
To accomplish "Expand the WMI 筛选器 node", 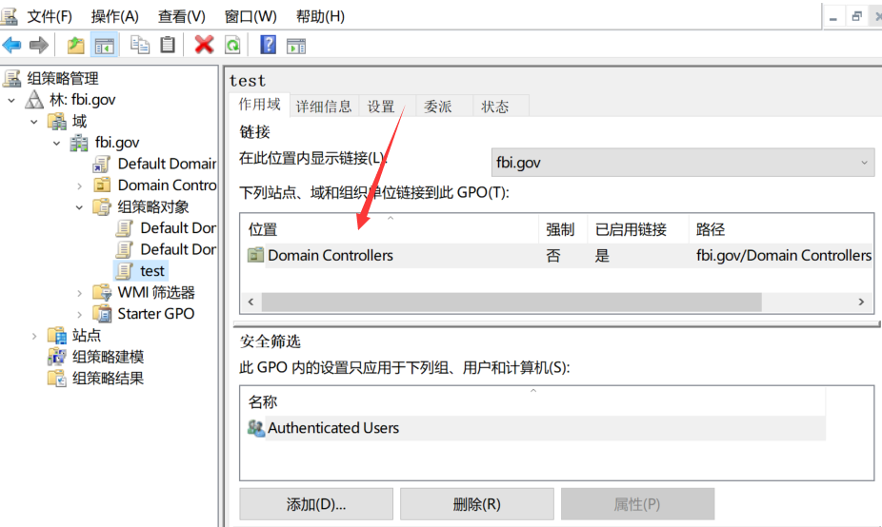I will click(x=80, y=292).
